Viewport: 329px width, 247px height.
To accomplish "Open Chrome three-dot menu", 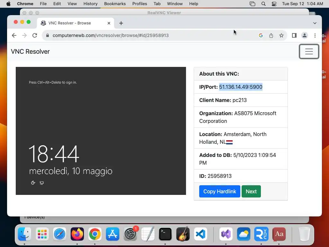I will (315, 35).
